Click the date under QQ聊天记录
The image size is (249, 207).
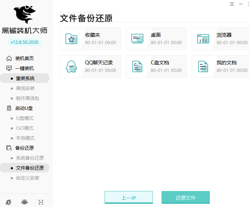(x=100, y=70)
